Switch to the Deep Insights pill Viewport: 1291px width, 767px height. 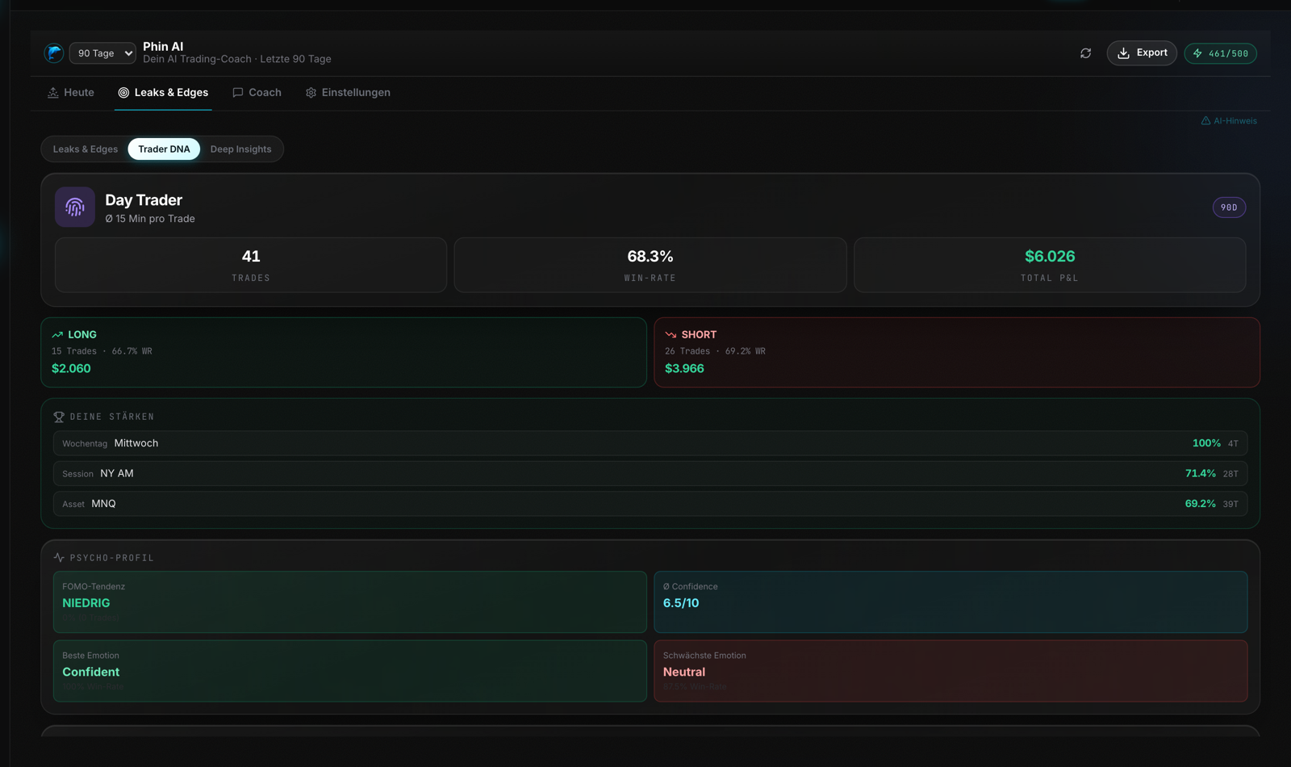pos(241,149)
